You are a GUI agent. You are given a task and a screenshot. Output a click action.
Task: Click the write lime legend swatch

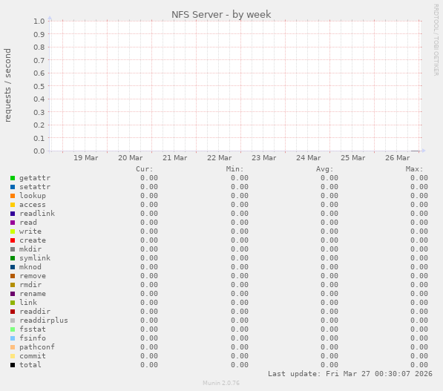point(13,231)
